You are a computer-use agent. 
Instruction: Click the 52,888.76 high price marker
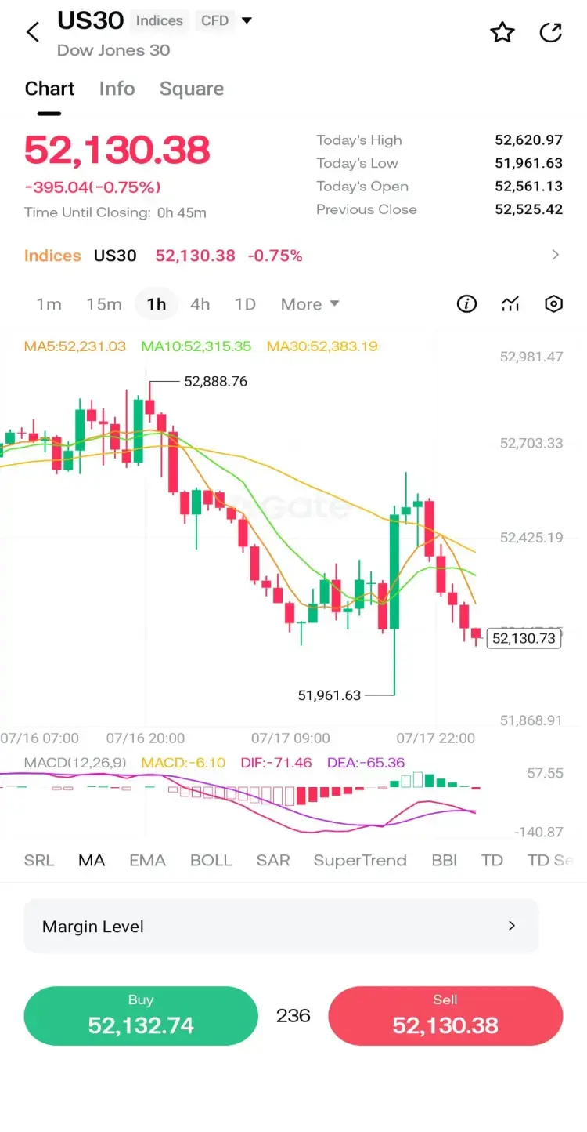click(x=215, y=382)
